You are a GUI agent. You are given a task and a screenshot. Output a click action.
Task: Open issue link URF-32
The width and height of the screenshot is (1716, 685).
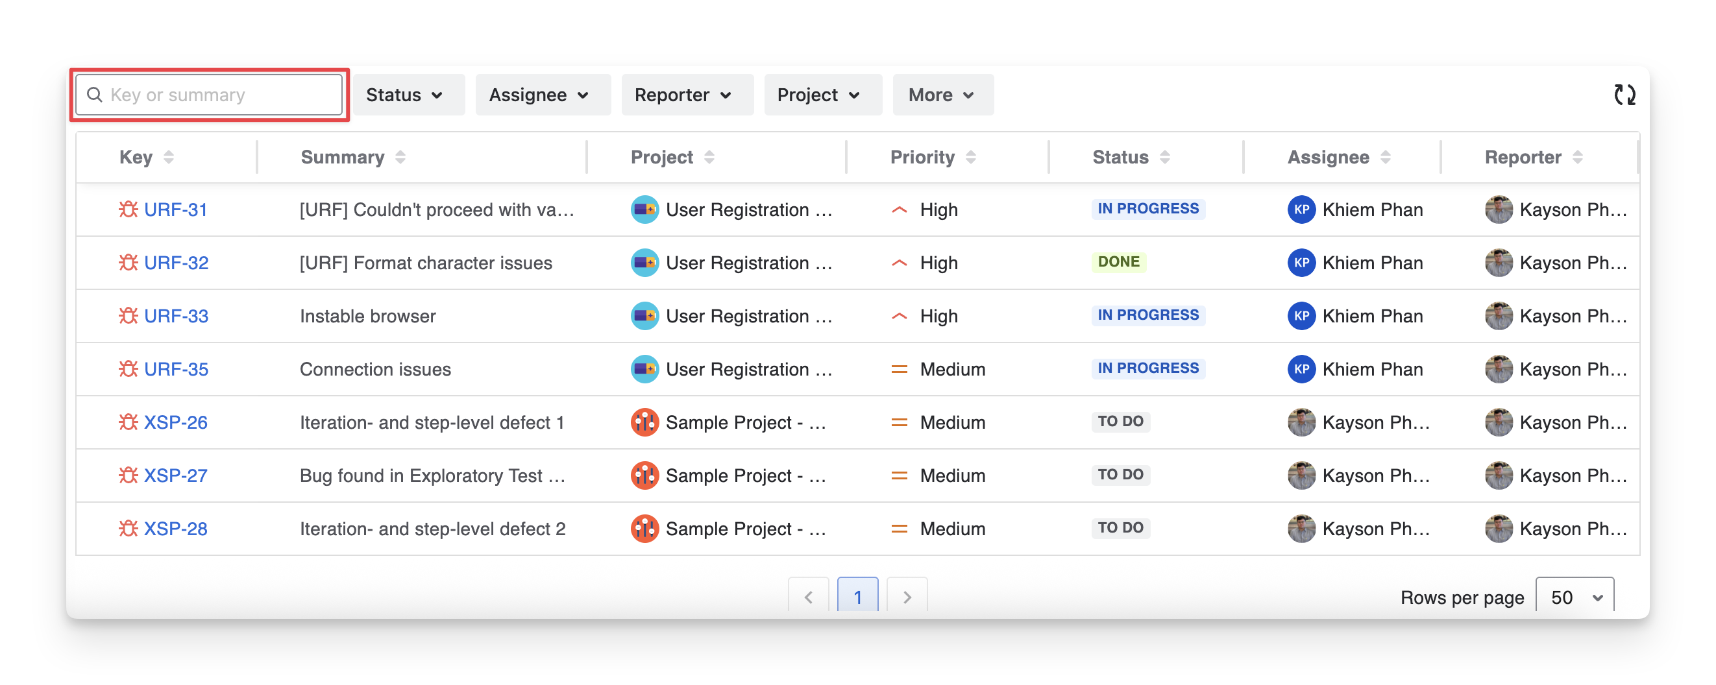point(176,263)
